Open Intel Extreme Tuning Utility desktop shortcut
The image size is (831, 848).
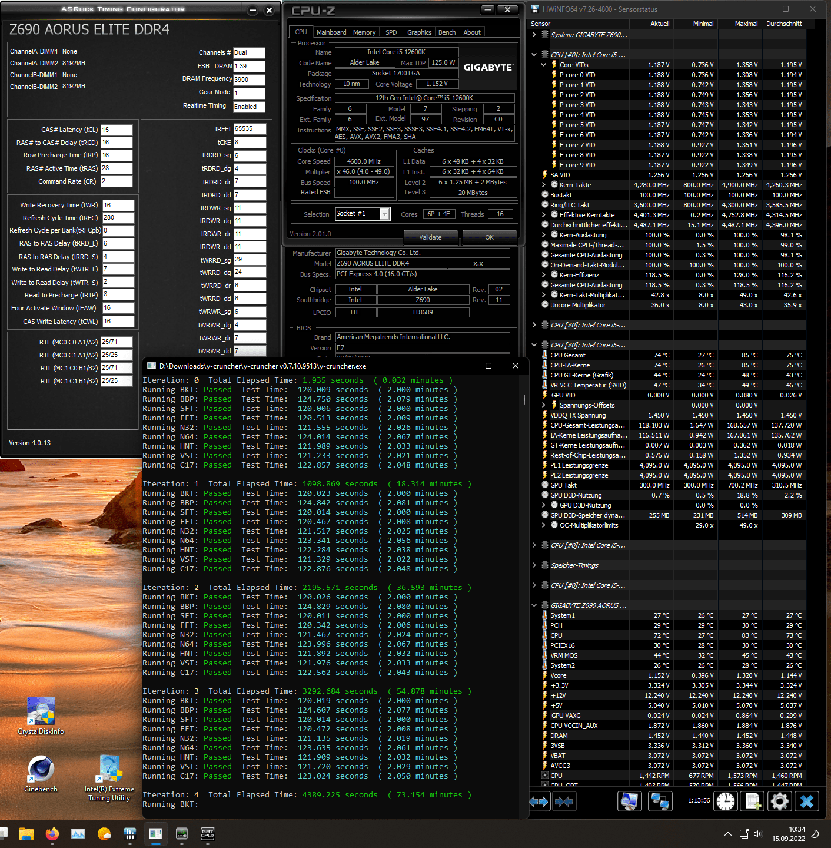pos(109,778)
